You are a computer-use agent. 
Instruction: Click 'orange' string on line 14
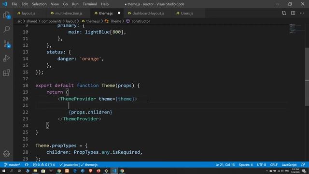(x=90, y=59)
